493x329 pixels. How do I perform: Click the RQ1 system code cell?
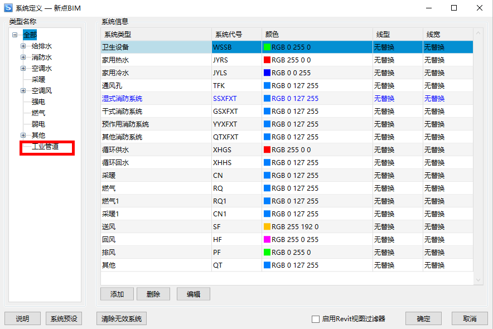pos(237,201)
